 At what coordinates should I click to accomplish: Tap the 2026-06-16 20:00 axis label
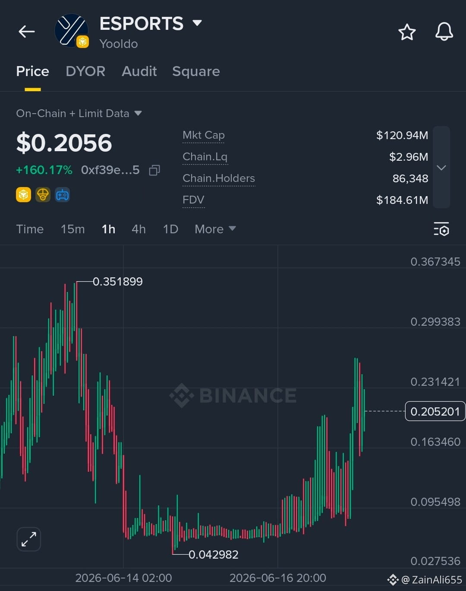[x=278, y=578]
